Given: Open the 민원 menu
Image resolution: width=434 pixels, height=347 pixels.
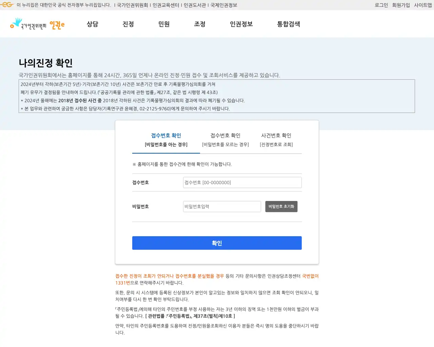Looking at the screenshot, I should (x=164, y=24).
